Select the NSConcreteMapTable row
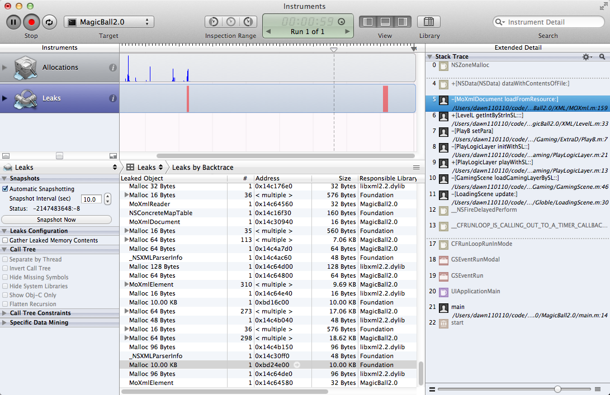610x395 pixels. point(268,213)
